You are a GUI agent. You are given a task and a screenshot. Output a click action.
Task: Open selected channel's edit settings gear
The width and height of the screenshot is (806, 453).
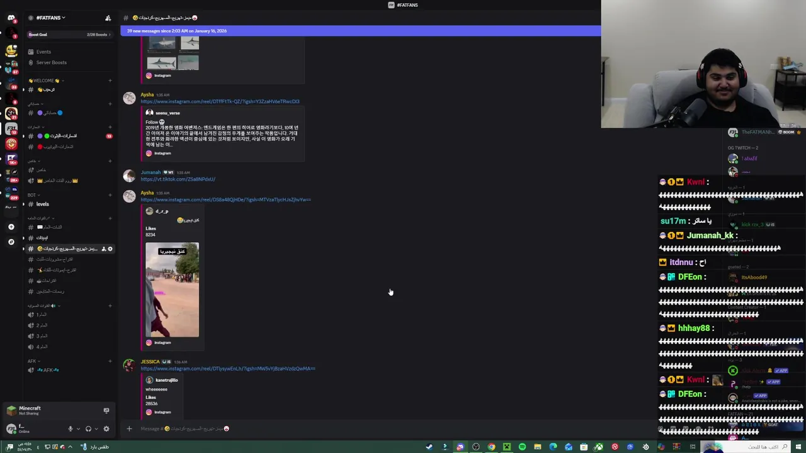click(110, 249)
